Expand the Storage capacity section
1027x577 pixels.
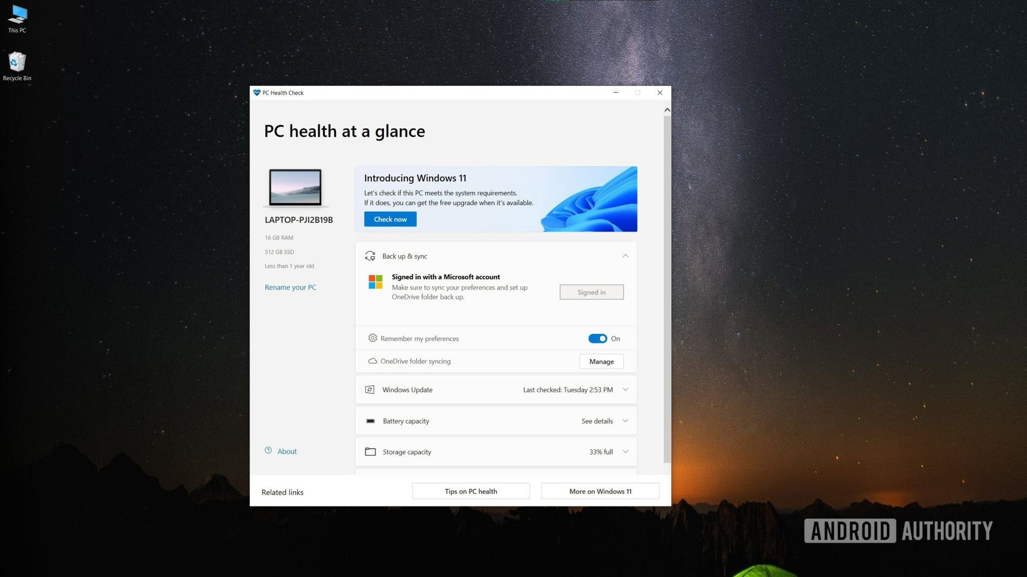click(x=624, y=451)
